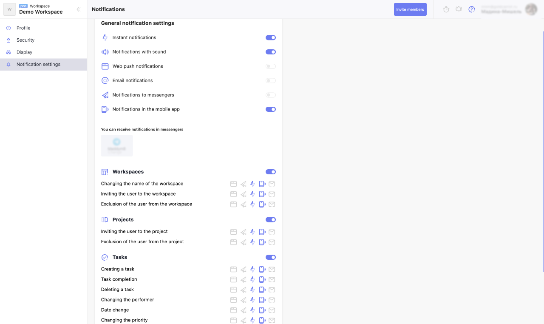Open the Display settings page
This screenshot has height=324, width=544.
[24, 52]
